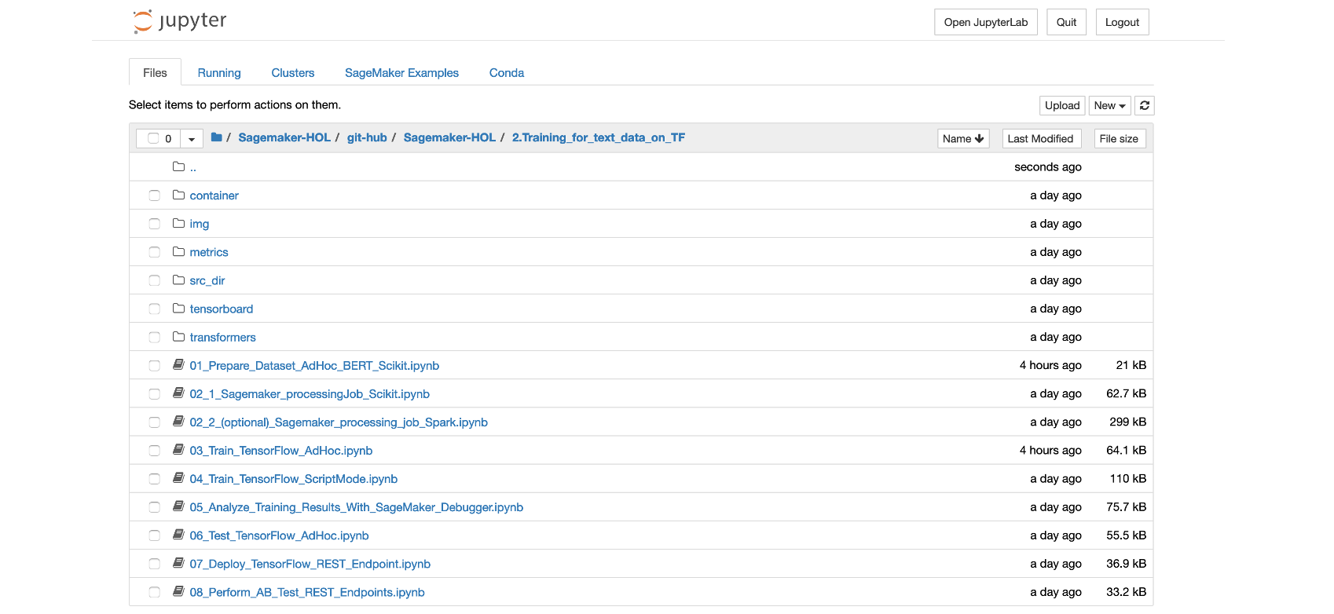Check the metrics folder checkbox
Screen dimensions: 1334x614
tap(155, 252)
